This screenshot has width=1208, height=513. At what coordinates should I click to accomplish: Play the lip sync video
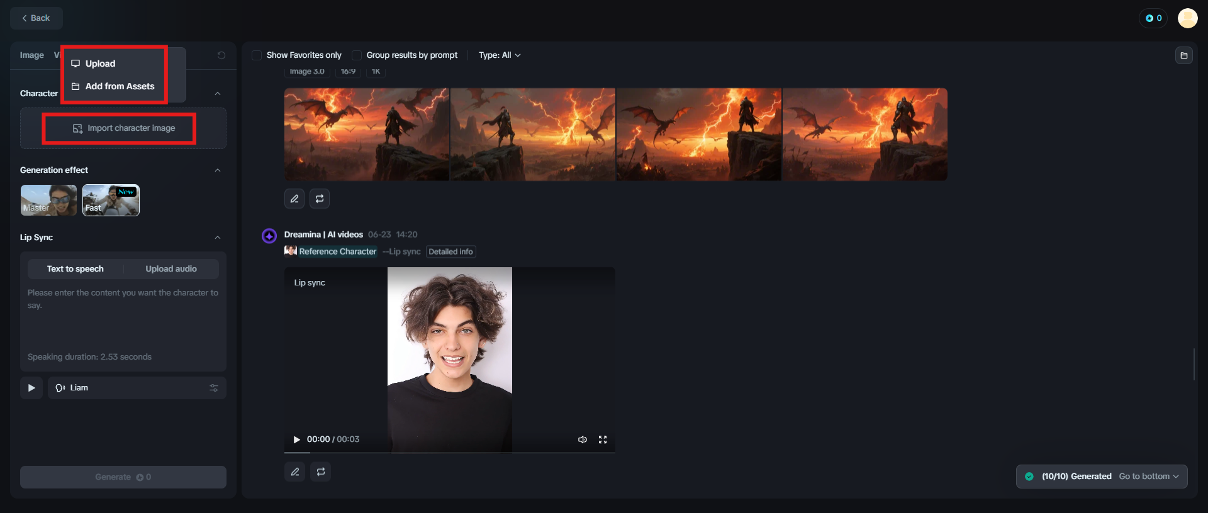pyautogui.click(x=297, y=439)
